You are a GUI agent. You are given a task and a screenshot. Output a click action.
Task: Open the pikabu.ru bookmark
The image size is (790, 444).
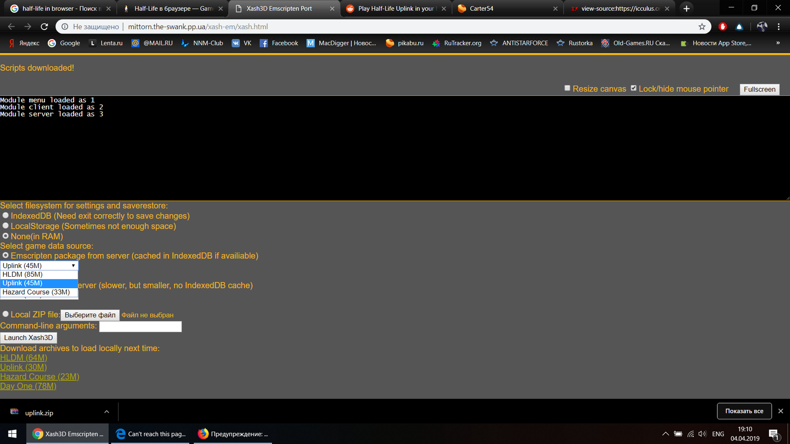[404, 43]
